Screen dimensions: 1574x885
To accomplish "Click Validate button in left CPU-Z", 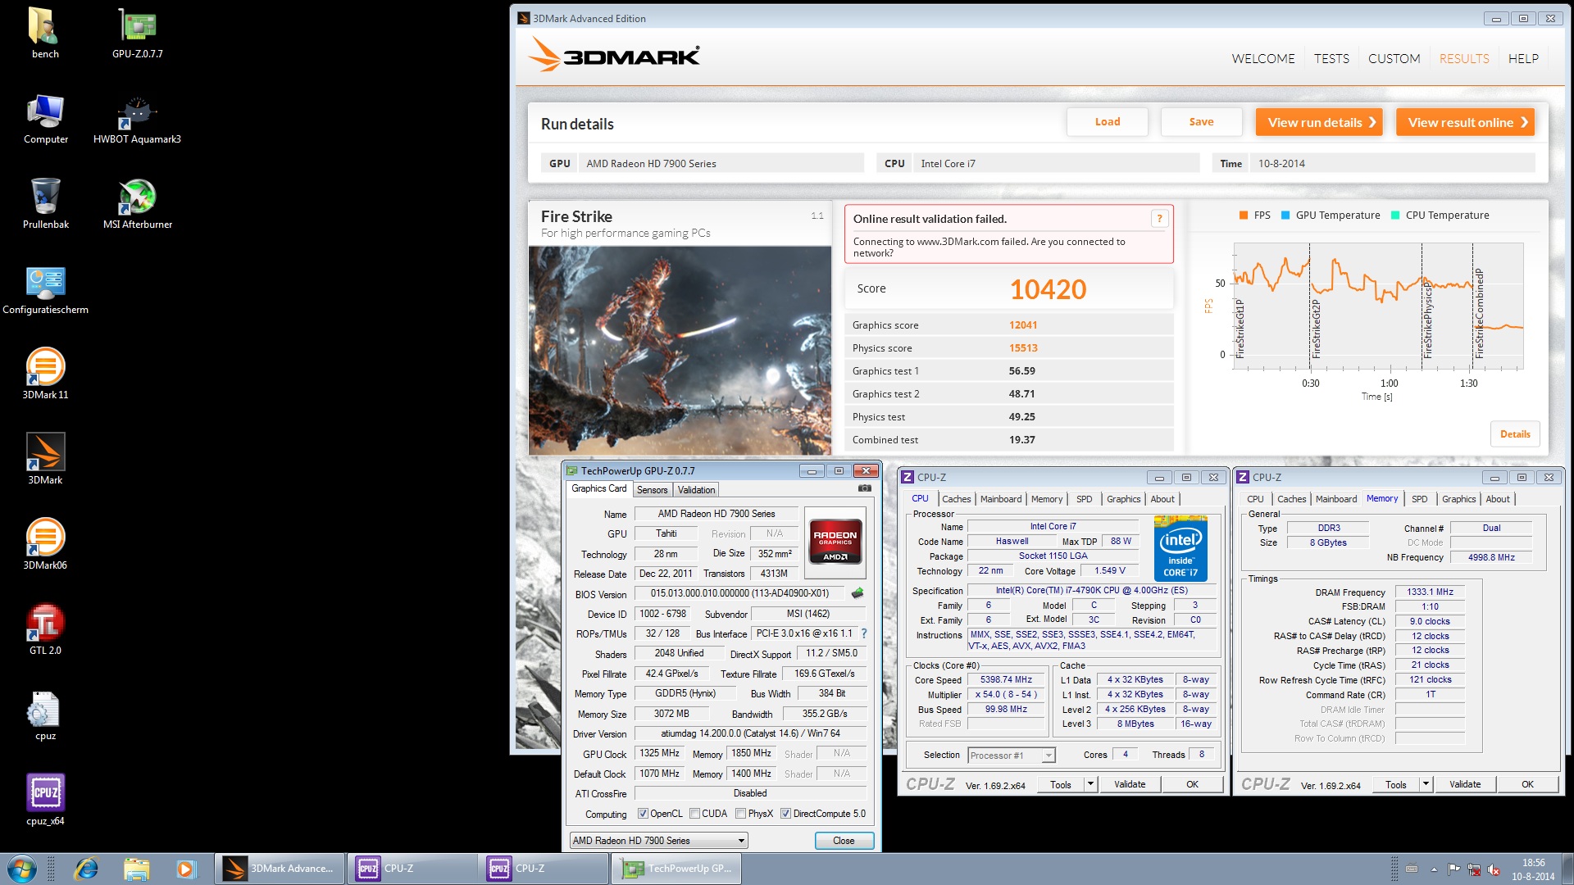I will coord(1130,784).
